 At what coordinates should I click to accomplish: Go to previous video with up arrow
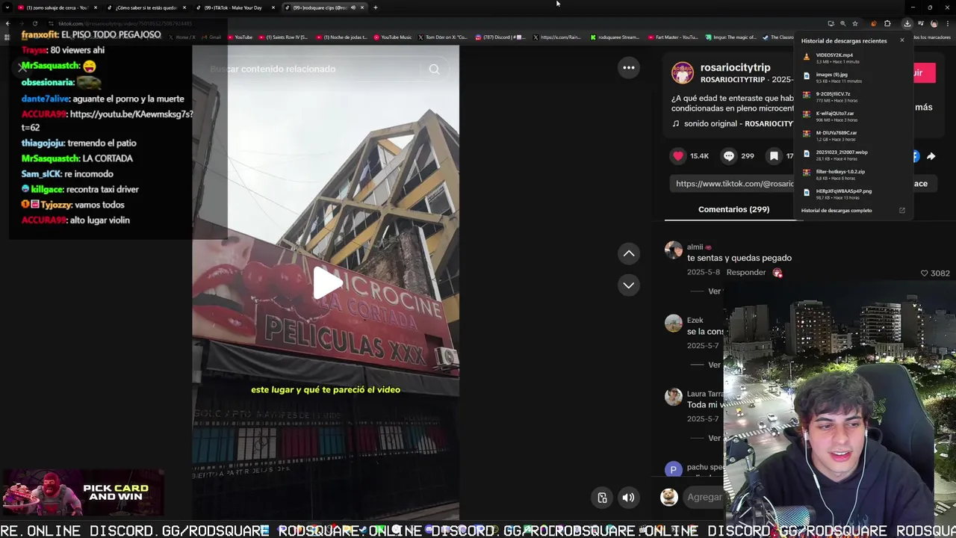pos(629,254)
